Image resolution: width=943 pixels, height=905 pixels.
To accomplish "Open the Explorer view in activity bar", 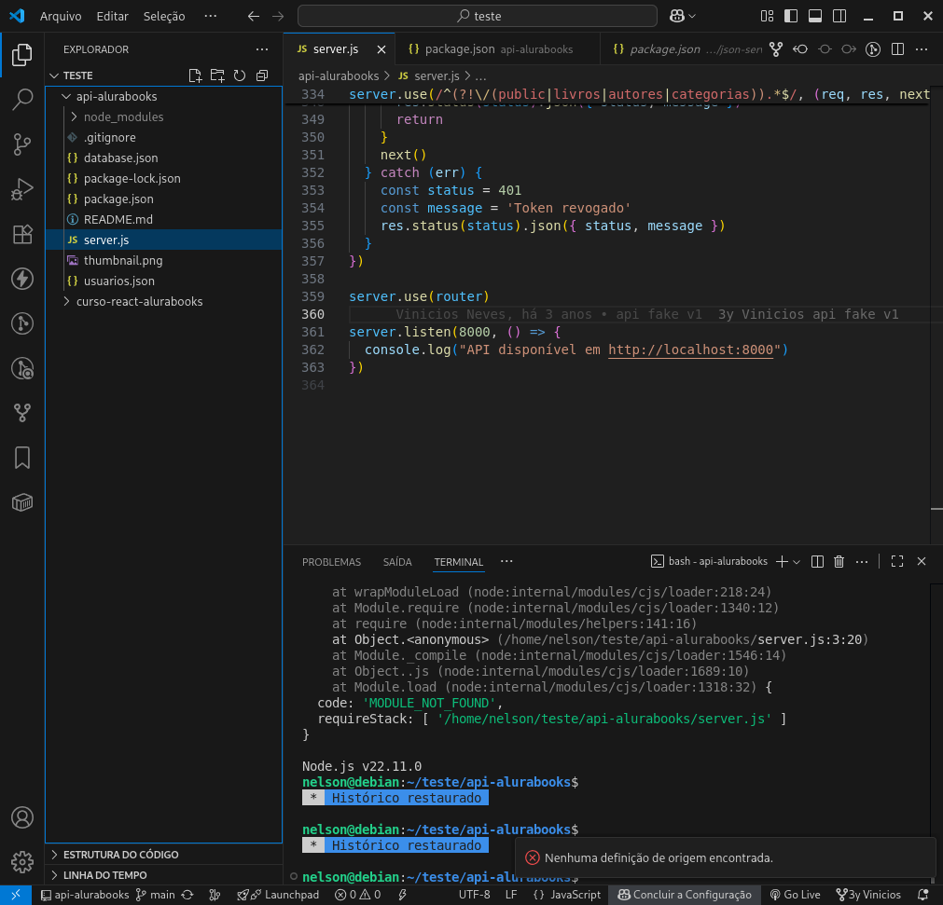I will point(22,55).
